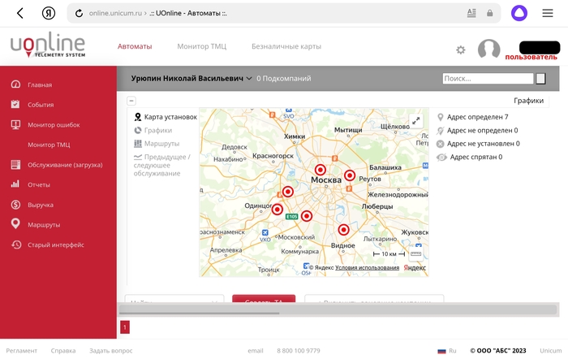Screen dimensions: 568x359
Task: Open the settings gear icon
Action: (x=461, y=50)
